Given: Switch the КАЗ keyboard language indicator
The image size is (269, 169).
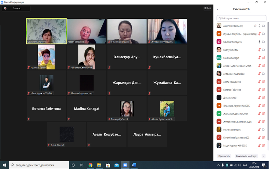Looking at the screenshot, I should pos(245,165).
